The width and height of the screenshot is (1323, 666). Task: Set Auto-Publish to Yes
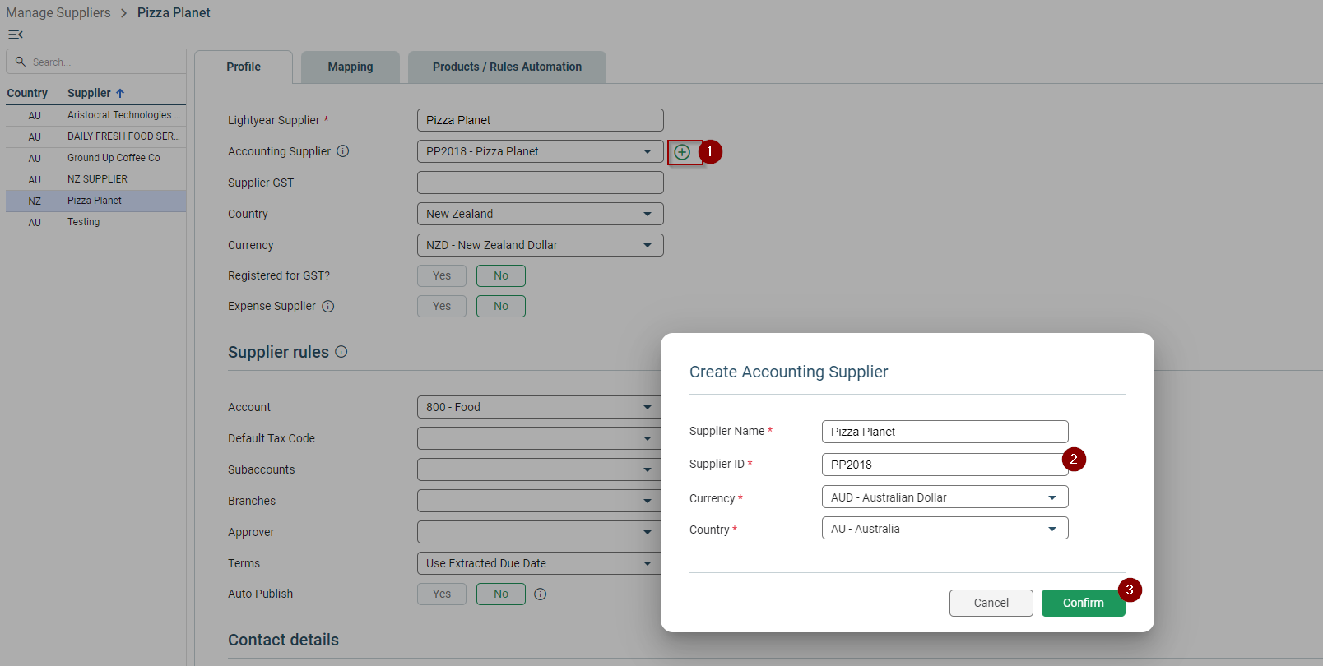[x=442, y=594]
